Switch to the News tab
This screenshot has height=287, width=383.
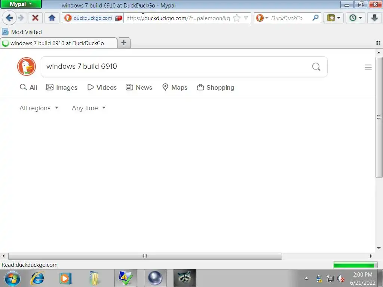(139, 87)
